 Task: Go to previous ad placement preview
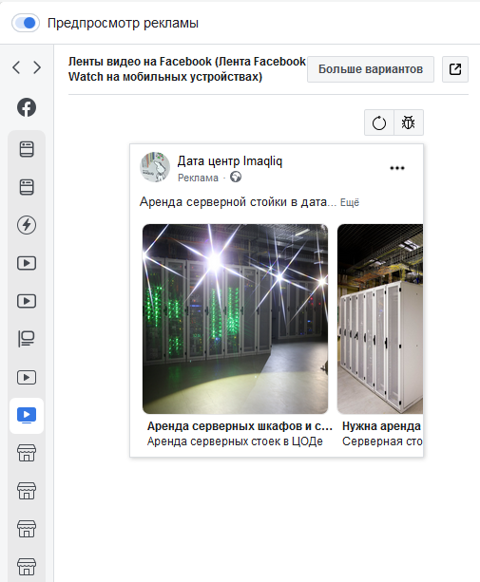tap(16, 67)
